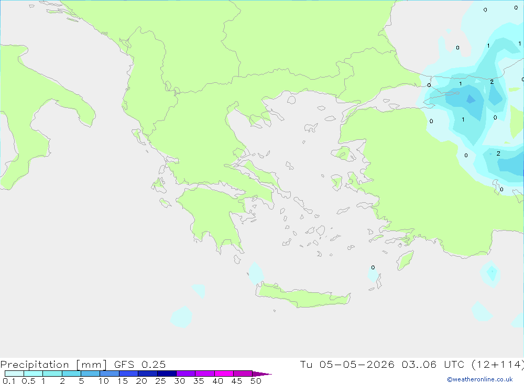Pick the 20–25 mm dark blue swatch
The height and width of the screenshot is (384, 524).
coord(148,374)
